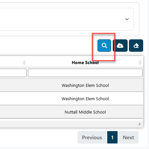Click the blue magnifier search button
The height and width of the screenshot is (149, 149).
104,46
